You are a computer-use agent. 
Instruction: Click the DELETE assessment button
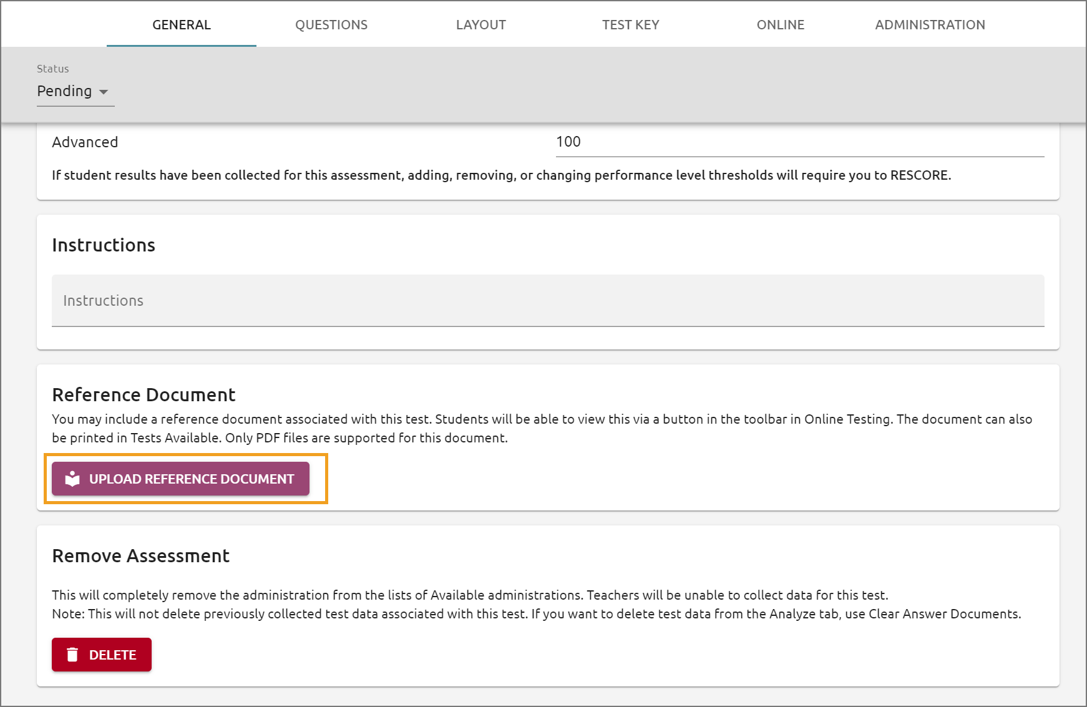tap(102, 655)
